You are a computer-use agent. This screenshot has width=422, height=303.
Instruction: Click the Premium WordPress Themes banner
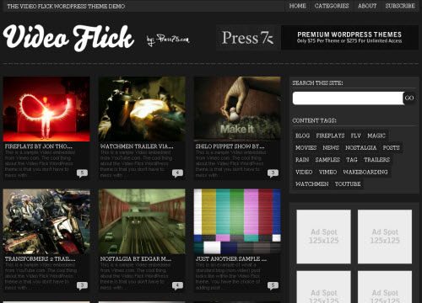[349, 38]
